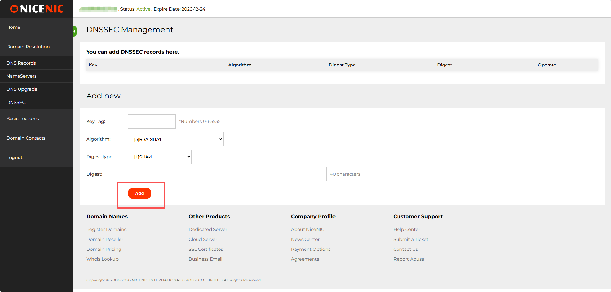Focus the Digest text field
Viewport: 611px width, 292px height.
[x=227, y=174]
